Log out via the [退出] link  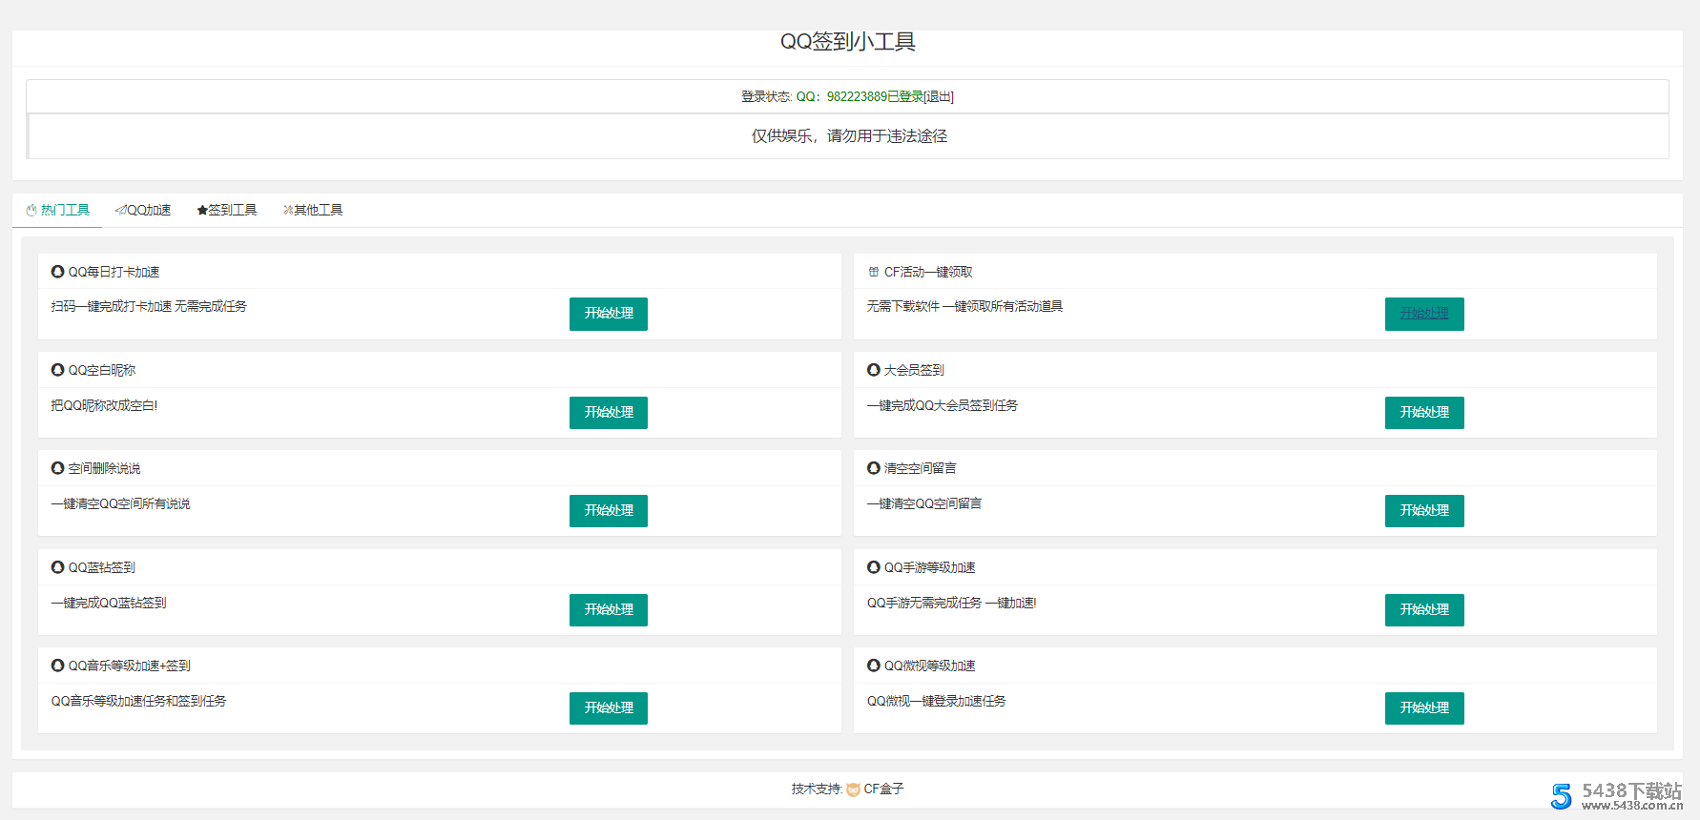tap(939, 96)
